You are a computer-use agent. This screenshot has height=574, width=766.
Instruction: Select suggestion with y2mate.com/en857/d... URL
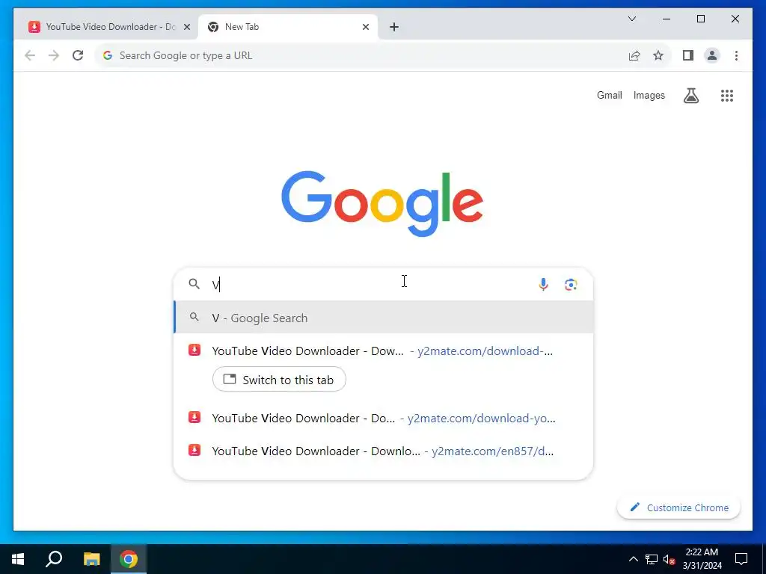coord(384,451)
